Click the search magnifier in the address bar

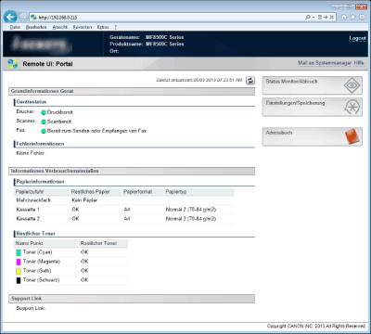308,18
